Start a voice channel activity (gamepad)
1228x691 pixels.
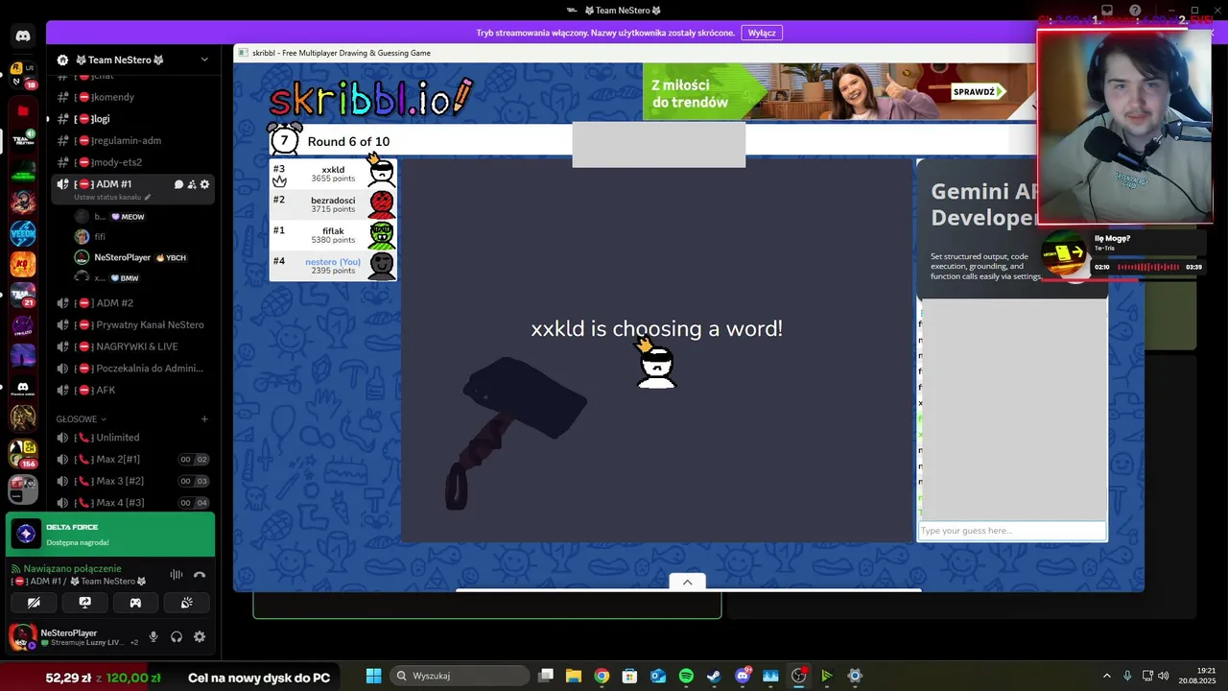click(135, 603)
